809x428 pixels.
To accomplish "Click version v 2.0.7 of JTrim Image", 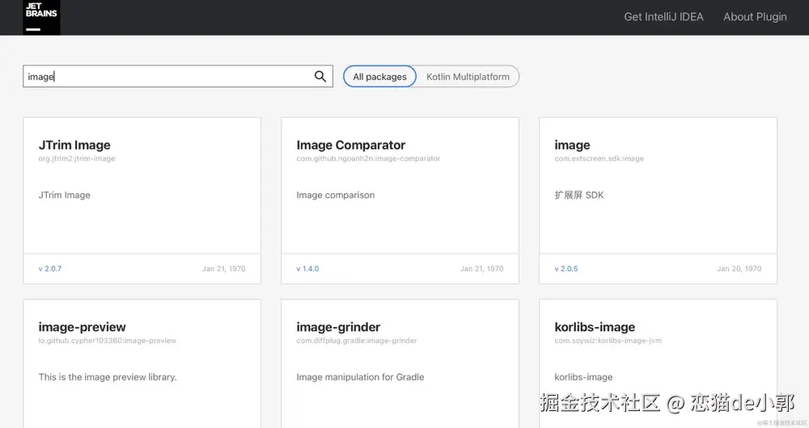I will click(x=50, y=269).
